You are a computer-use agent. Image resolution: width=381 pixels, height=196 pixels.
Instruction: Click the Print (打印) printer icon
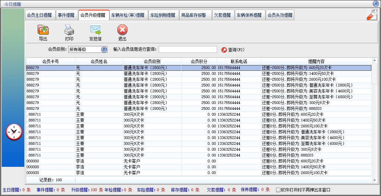tap(69, 30)
